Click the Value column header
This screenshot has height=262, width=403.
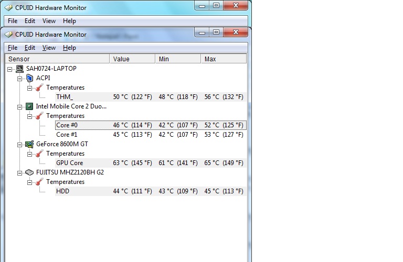pos(132,59)
